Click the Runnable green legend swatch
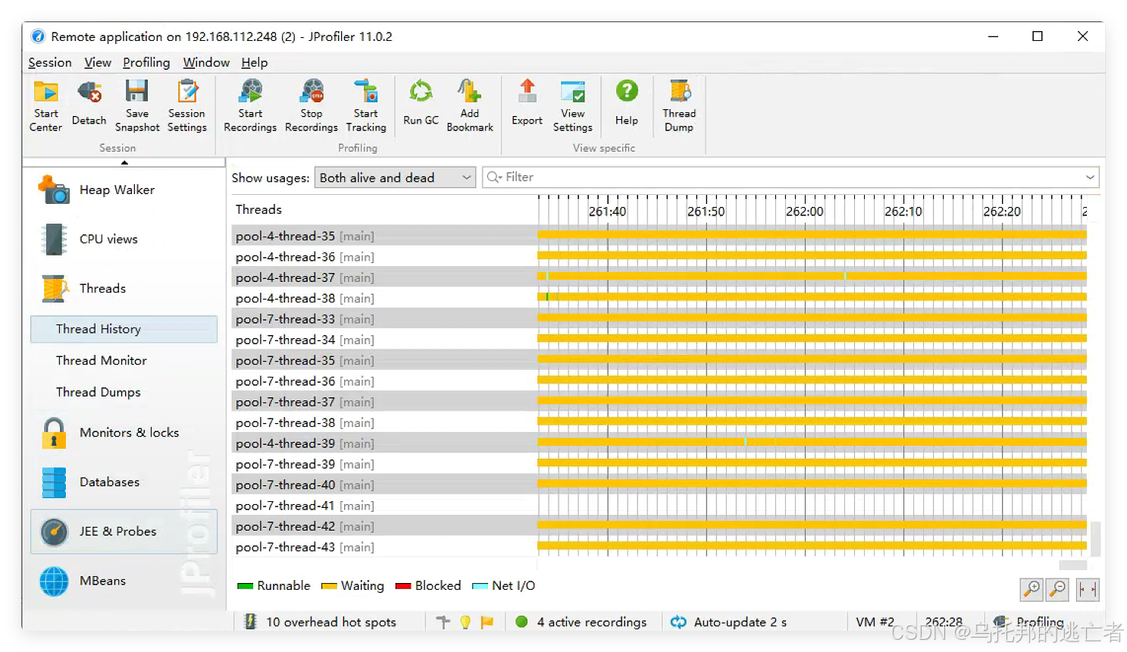The image size is (1127, 652). click(245, 586)
